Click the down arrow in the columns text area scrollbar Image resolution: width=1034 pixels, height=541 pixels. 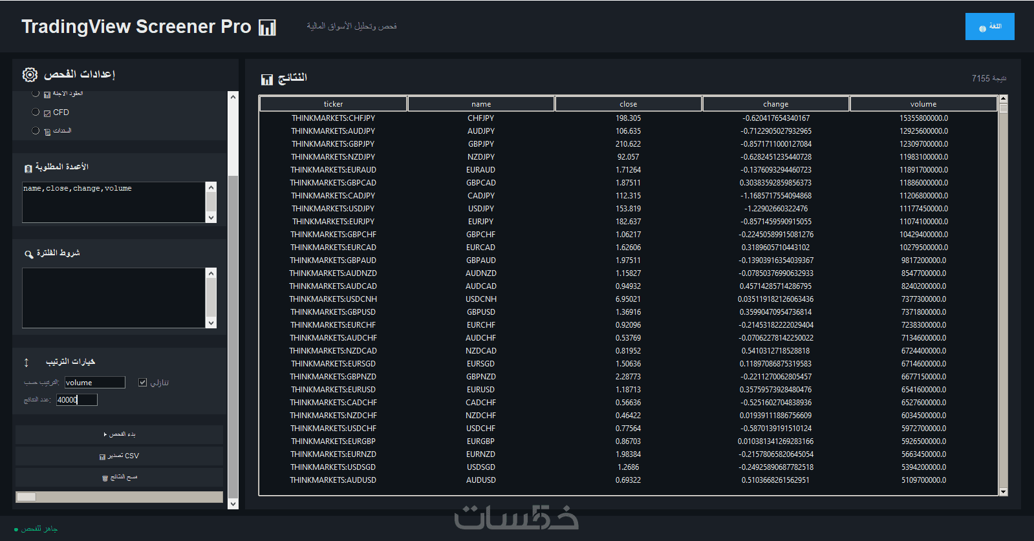[211, 218]
